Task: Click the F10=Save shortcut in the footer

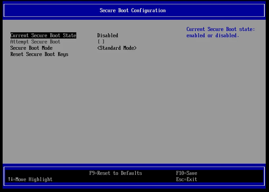Action: point(186,173)
